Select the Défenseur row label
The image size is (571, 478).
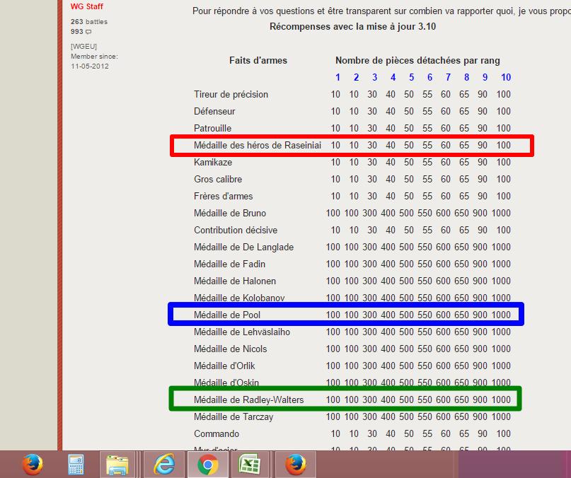(214, 112)
